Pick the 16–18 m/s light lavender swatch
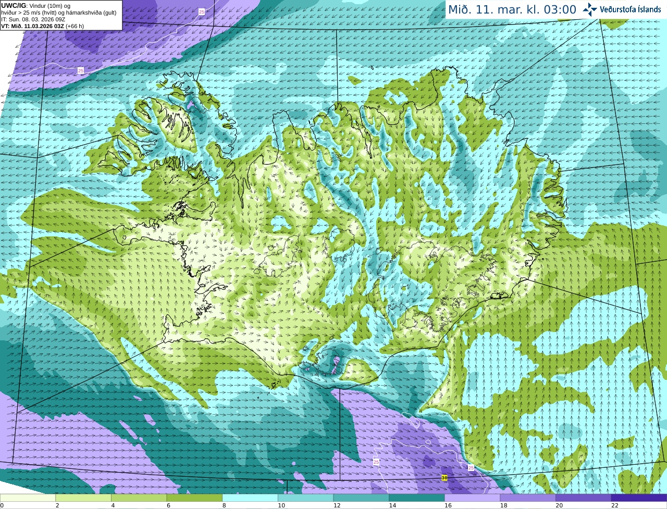This screenshot has width=667, height=509. 472,498
